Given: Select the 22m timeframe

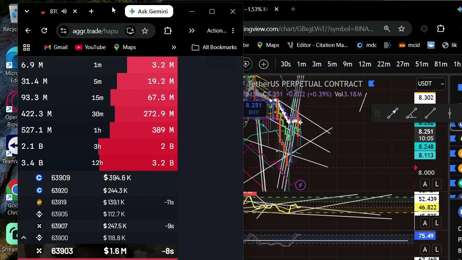Looking at the screenshot, I should click(384, 64).
